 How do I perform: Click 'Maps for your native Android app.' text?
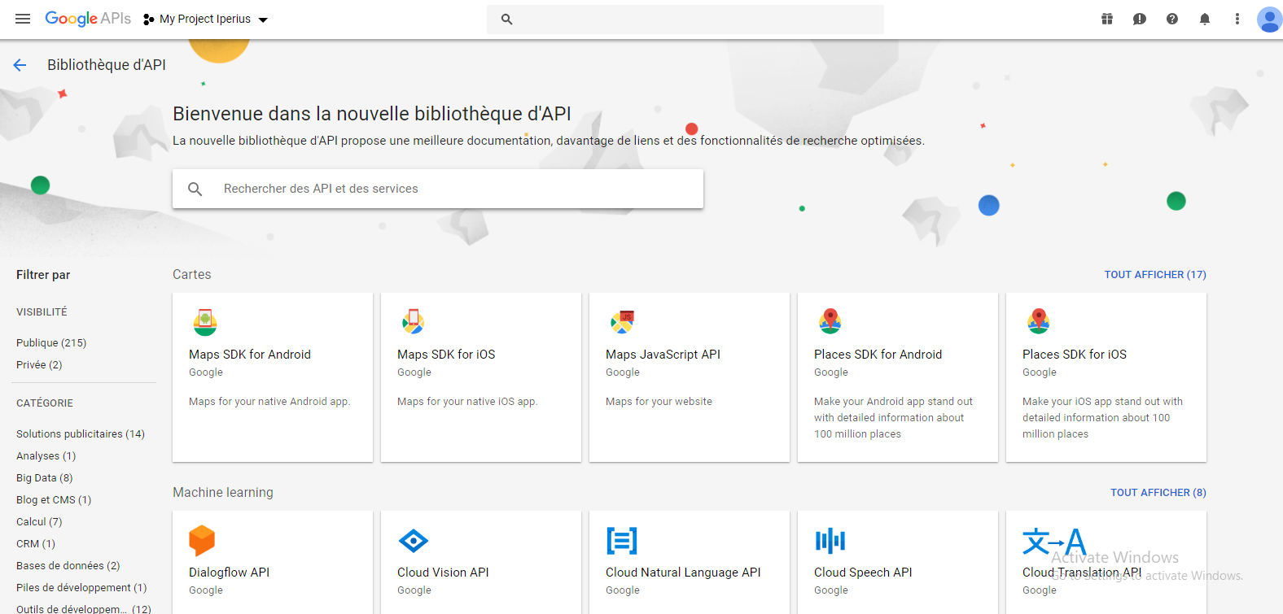click(269, 402)
